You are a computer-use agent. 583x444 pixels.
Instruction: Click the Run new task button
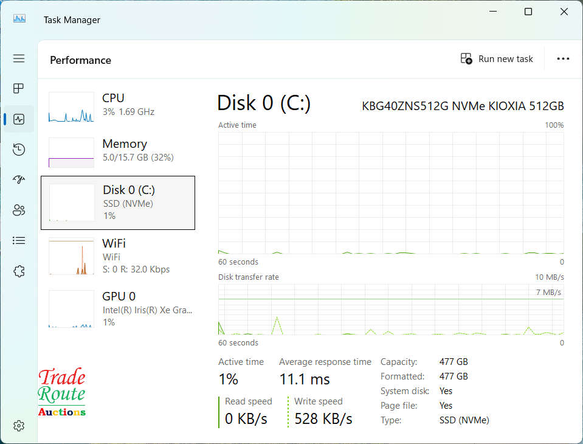[x=497, y=59]
